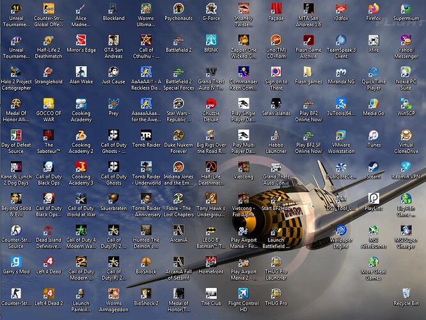This screenshot has height=320, width=426.
Task: Open Garry's Mod shortcut
Action: pos(16,266)
